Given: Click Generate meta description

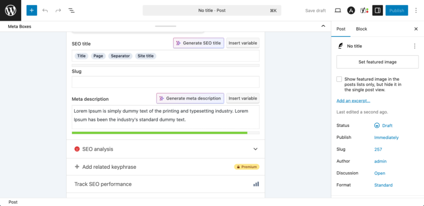Looking at the screenshot, I should click(190, 98).
